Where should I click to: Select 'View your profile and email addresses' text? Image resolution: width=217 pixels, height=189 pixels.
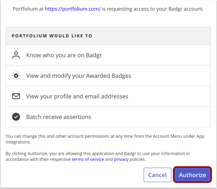77,96
